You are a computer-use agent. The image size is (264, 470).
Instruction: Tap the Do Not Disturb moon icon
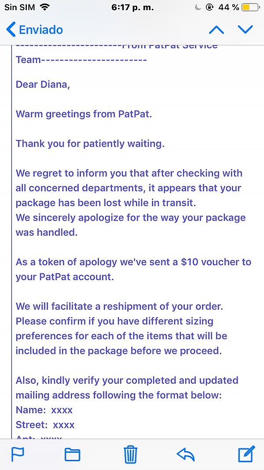(198, 7)
